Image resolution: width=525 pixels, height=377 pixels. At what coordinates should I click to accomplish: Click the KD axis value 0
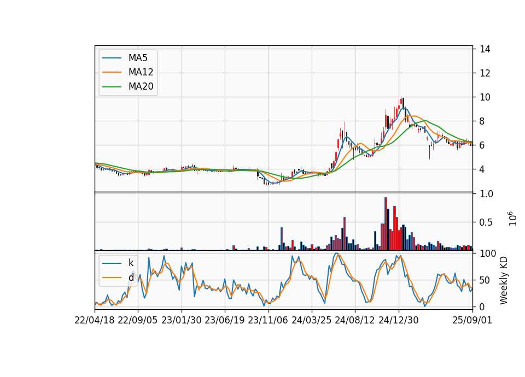point(482,307)
